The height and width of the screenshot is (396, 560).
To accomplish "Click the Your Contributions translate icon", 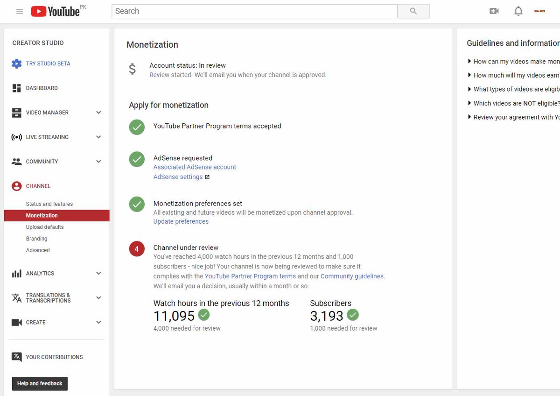I will 17,357.
